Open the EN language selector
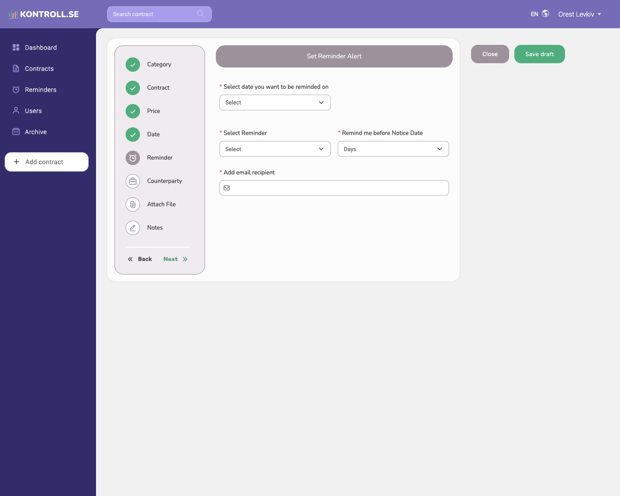Screen dimensions: 620x496 coord(540,14)
